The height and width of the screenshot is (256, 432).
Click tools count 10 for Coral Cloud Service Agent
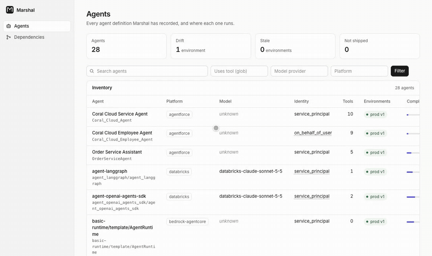pyautogui.click(x=350, y=114)
